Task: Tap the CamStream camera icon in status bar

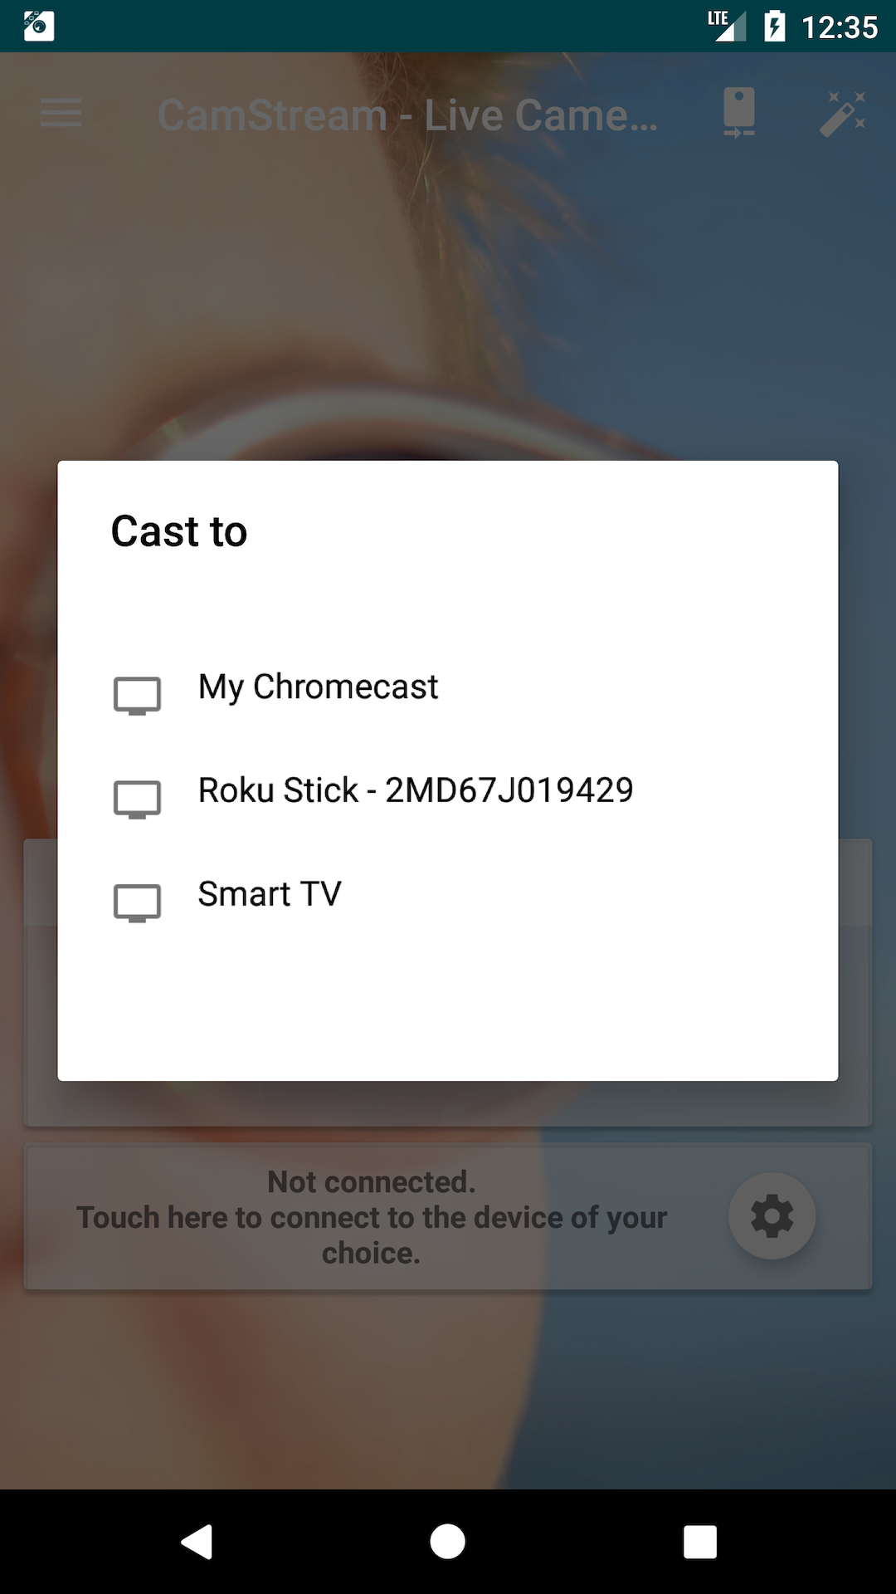Action: pos(37,27)
